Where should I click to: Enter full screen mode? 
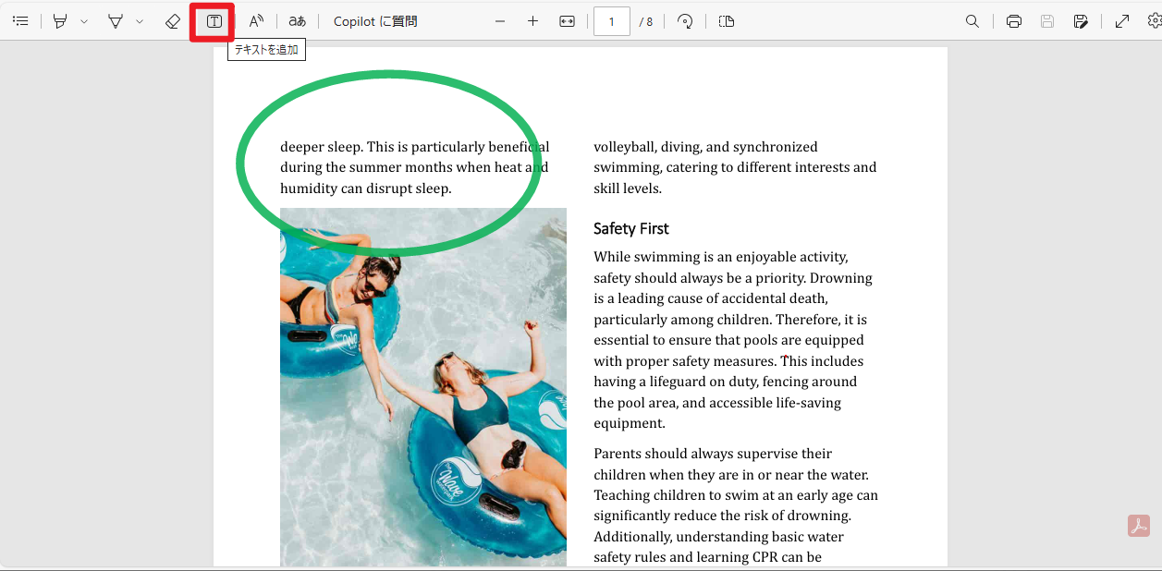point(1122,21)
